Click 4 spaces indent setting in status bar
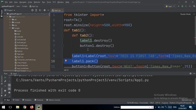Viewport: 196px width, 110px height. [165, 103]
